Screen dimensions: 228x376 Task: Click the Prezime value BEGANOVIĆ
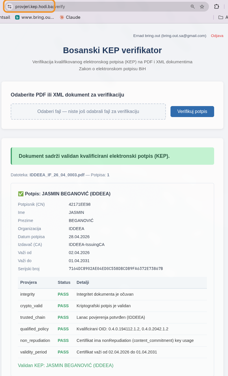coord(81,221)
